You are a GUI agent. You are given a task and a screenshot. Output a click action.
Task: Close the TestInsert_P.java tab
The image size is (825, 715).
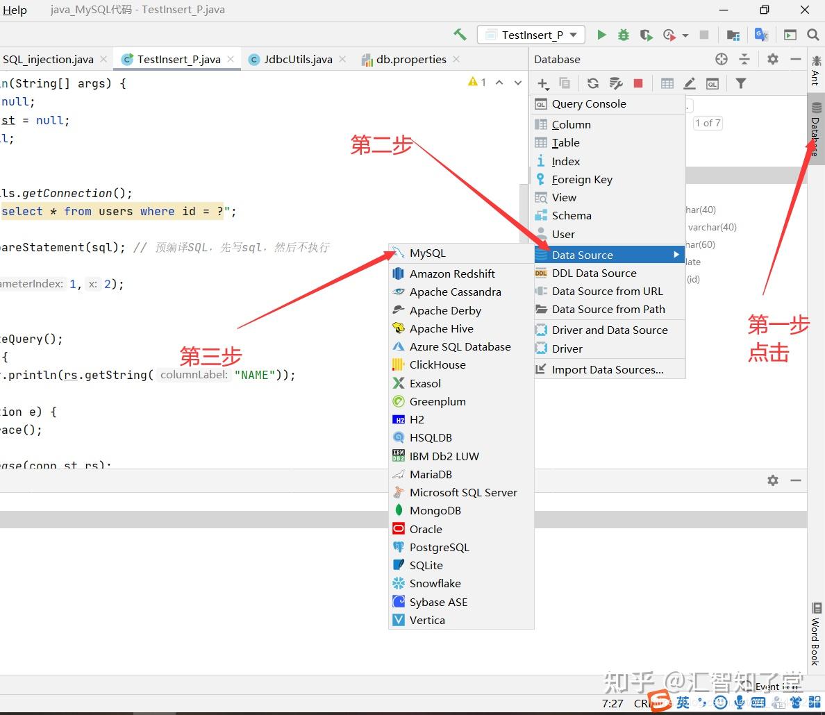click(231, 60)
